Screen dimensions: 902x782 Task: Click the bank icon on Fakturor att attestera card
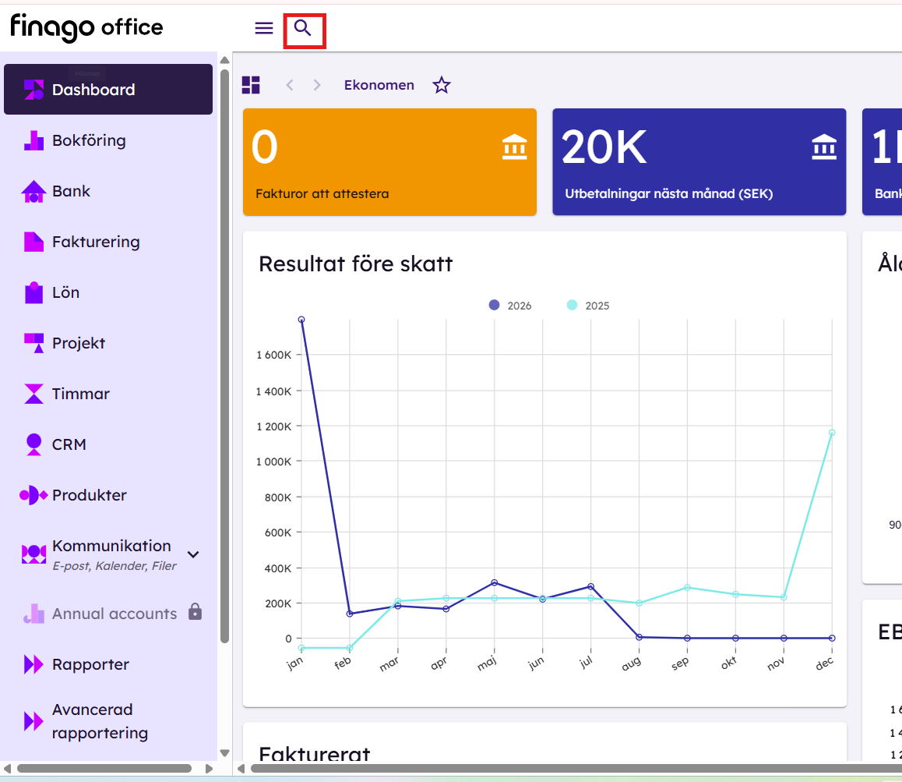[514, 147]
